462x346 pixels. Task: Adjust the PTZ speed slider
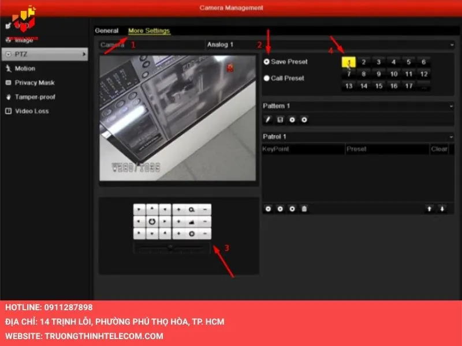(170, 247)
